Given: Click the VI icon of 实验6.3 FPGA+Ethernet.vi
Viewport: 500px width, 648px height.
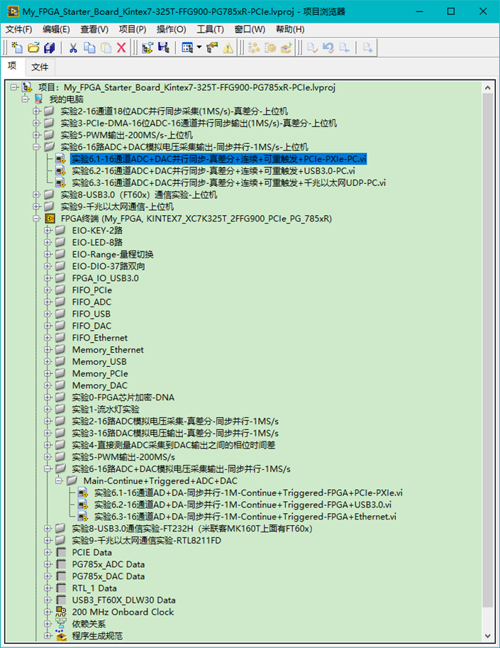Looking at the screenshot, I should click(83, 517).
